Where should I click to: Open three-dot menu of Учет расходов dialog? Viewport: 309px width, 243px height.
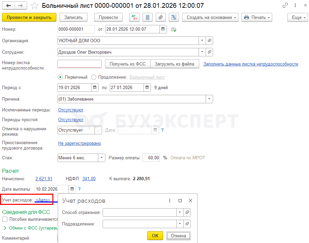coord(170,201)
